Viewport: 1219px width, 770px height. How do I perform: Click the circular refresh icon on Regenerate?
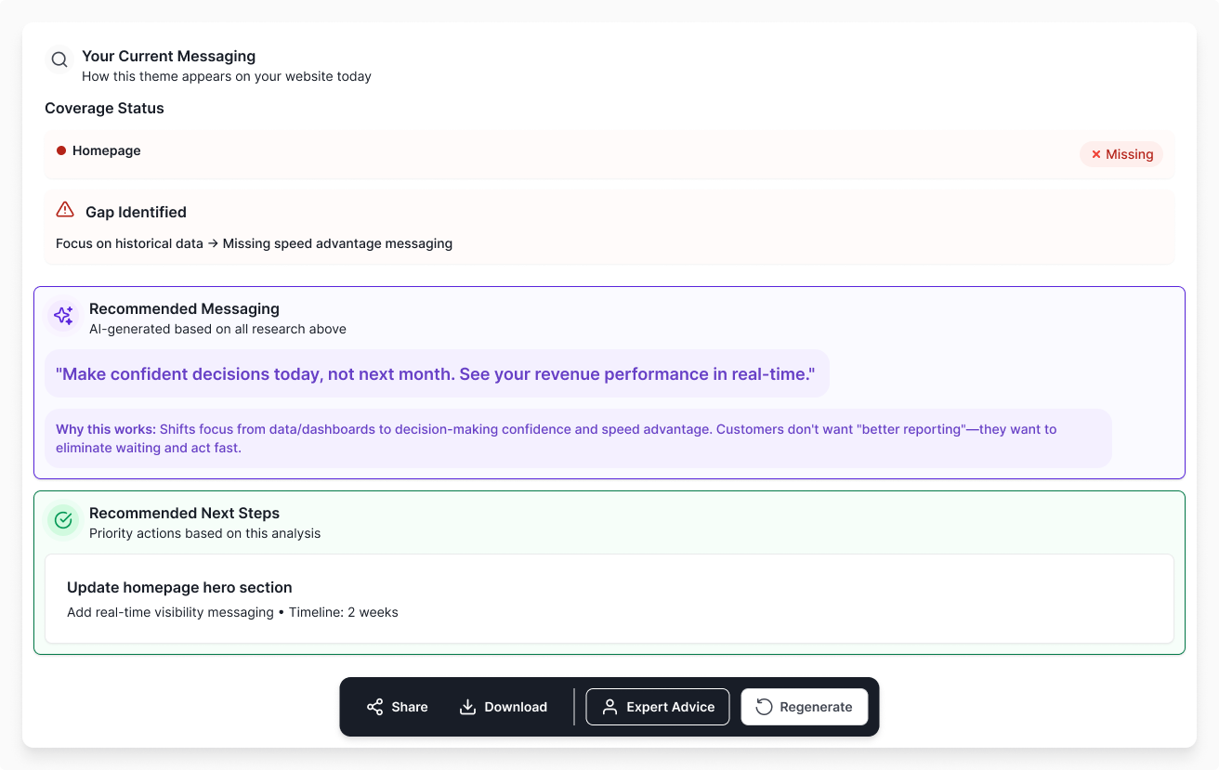point(764,707)
